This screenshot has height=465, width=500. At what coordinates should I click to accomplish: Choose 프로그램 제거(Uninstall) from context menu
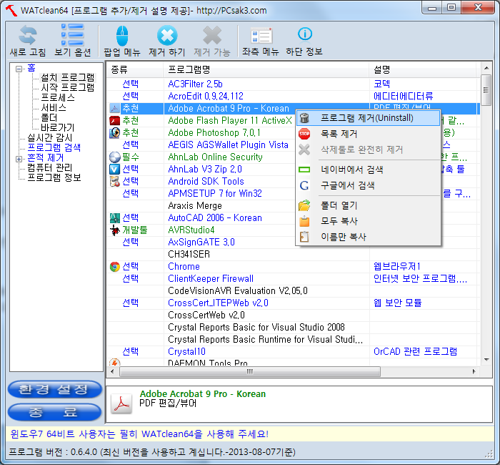(x=369, y=118)
